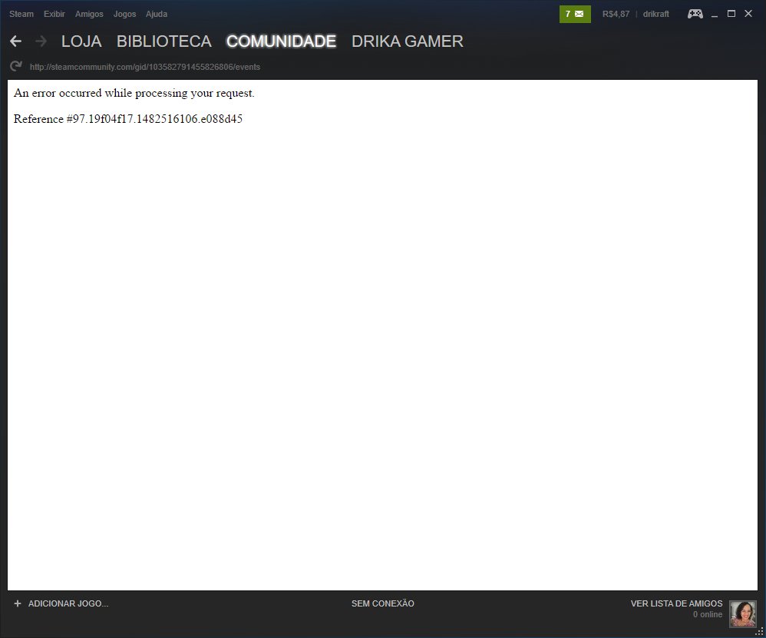Screen dimensions: 766x638
Task: Click ADICIONAR JOGO... button
Action: point(68,603)
